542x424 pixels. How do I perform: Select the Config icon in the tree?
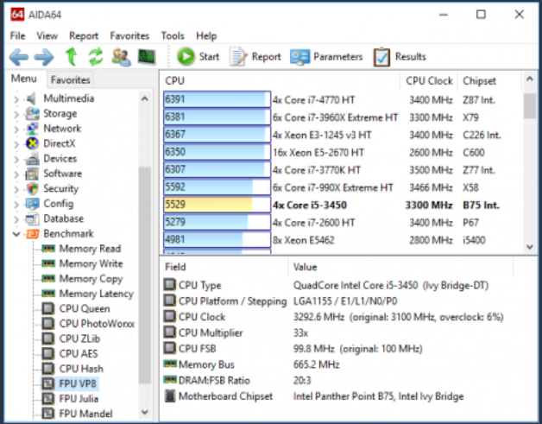(x=32, y=203)
